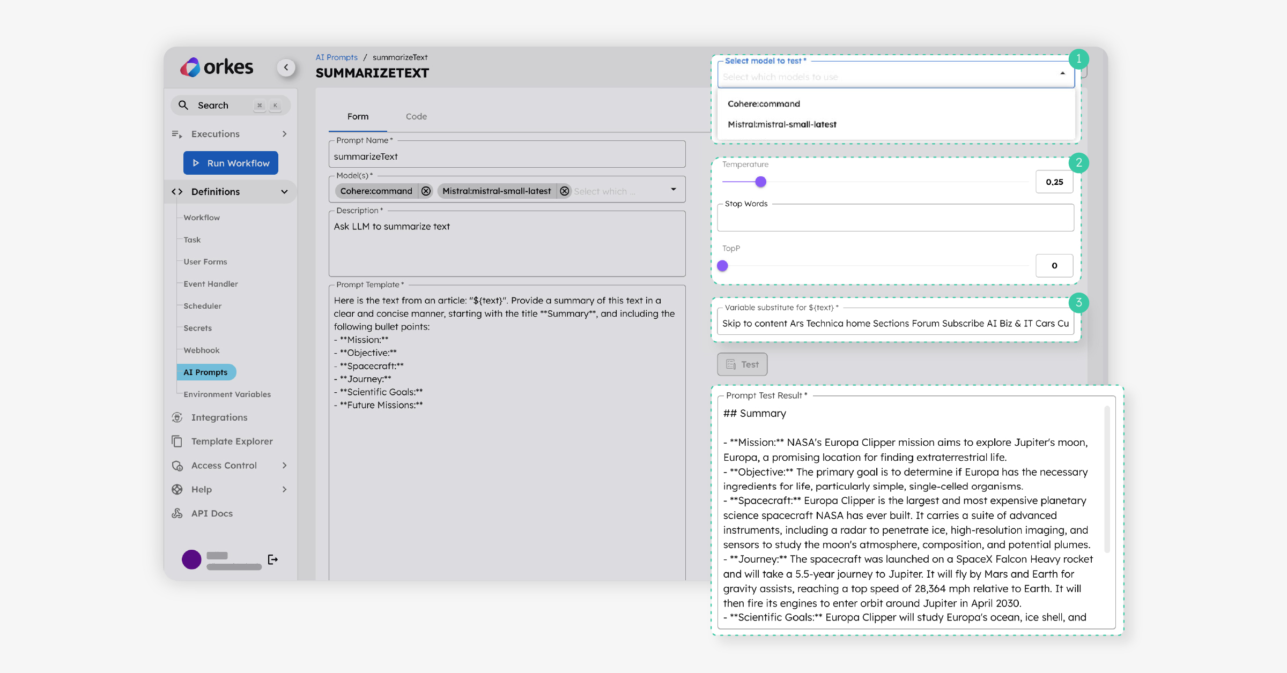Expand the Executions section
Viewport: 1287px width, 673px height.
click(x=285, y=134)
